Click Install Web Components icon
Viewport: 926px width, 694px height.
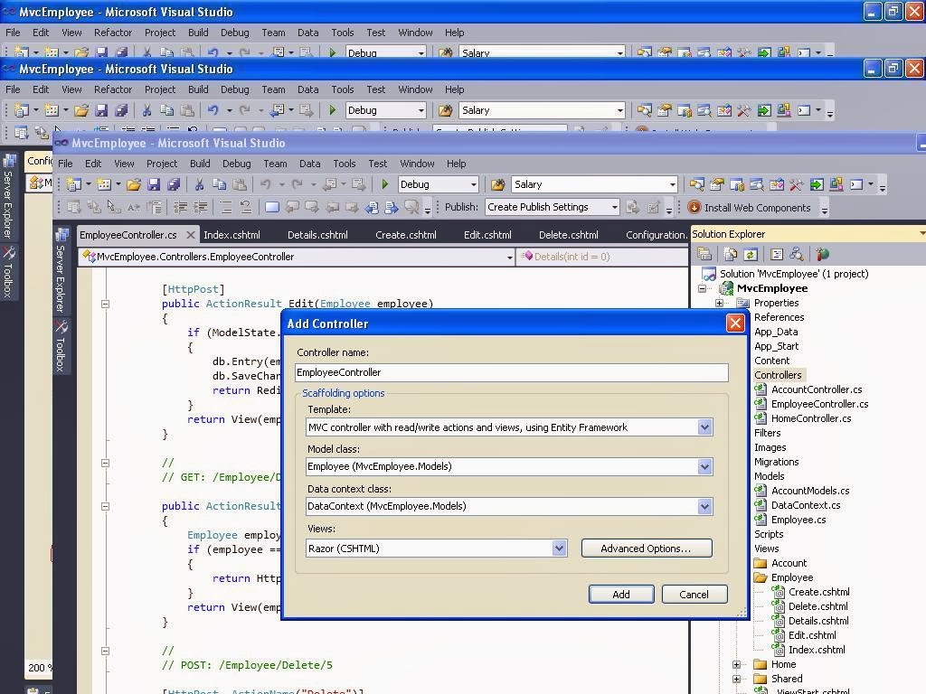pyautogui.click(x=694, y=207)
